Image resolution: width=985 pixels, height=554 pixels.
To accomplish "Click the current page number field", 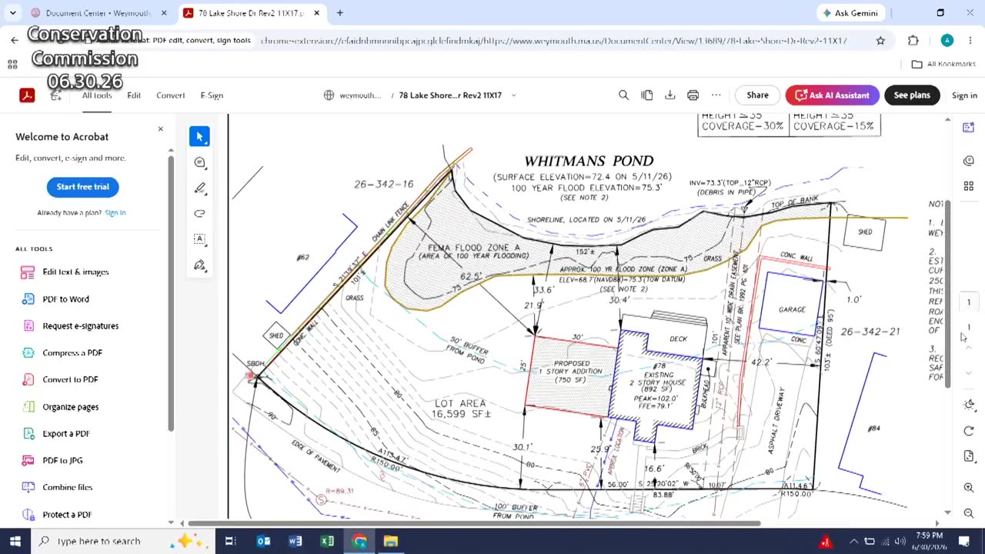I will click(969, 302).
